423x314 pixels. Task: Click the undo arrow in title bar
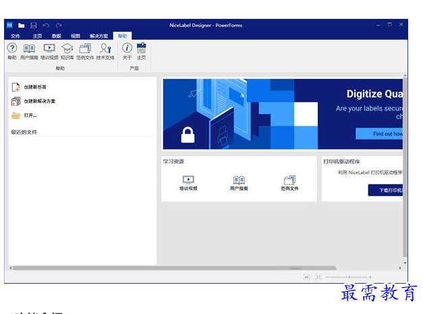[x=46, y=26]
